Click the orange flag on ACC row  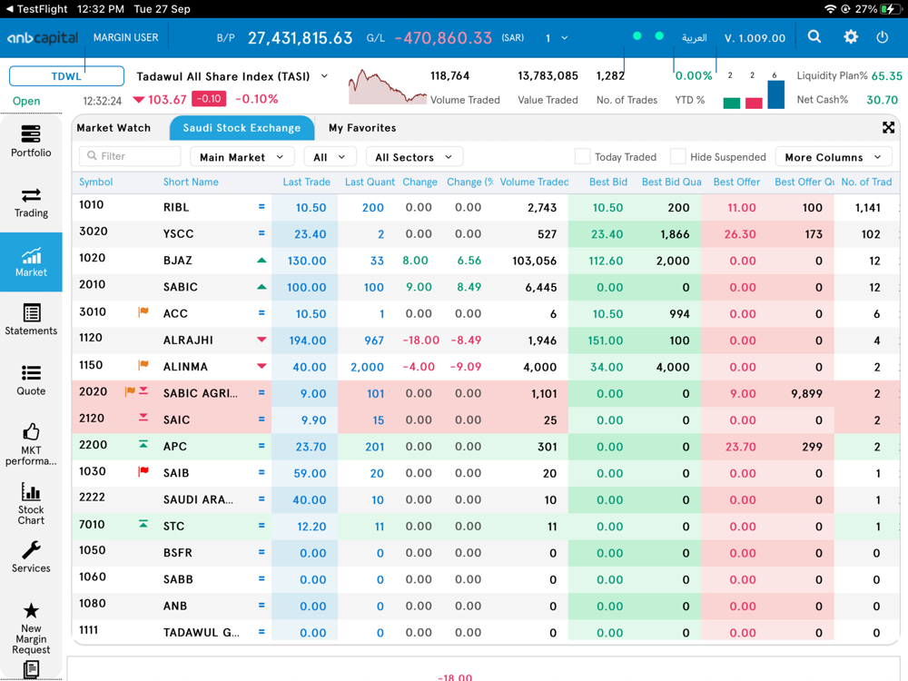click(143, 312)
